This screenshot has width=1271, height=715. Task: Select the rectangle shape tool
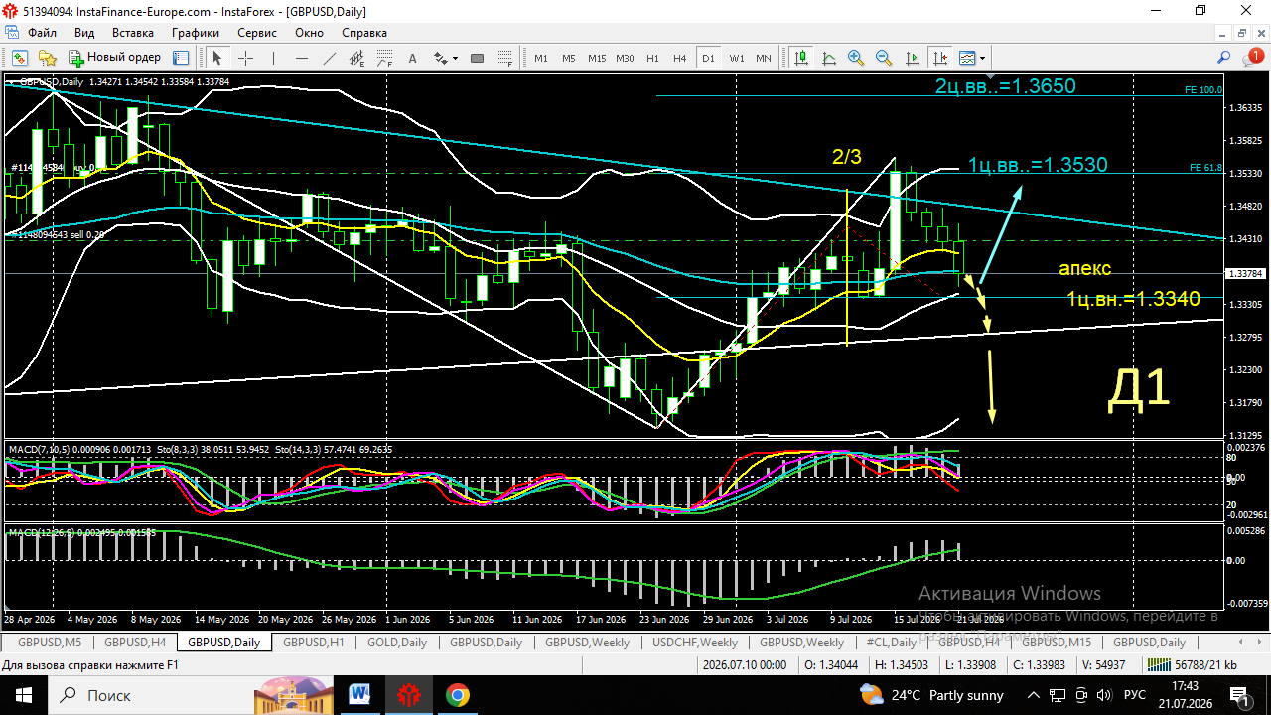click(477, 58)
